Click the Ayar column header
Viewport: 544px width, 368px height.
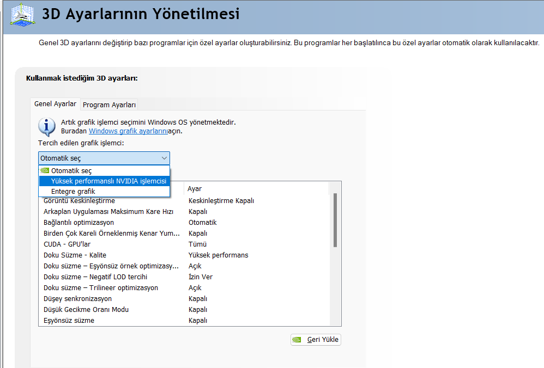(x=256, y=188)
